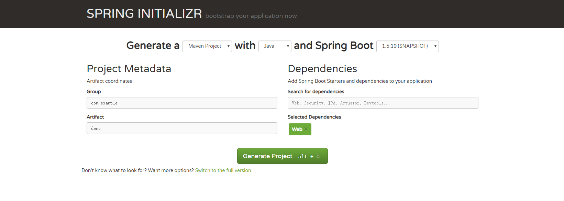Click the 'Search for dependencies' label

coord(316,91)
